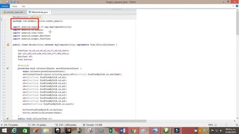
Task: Open Paint help icon
Action: pos(237,6)
